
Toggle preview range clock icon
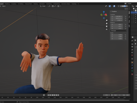click(x=112, y=95)
